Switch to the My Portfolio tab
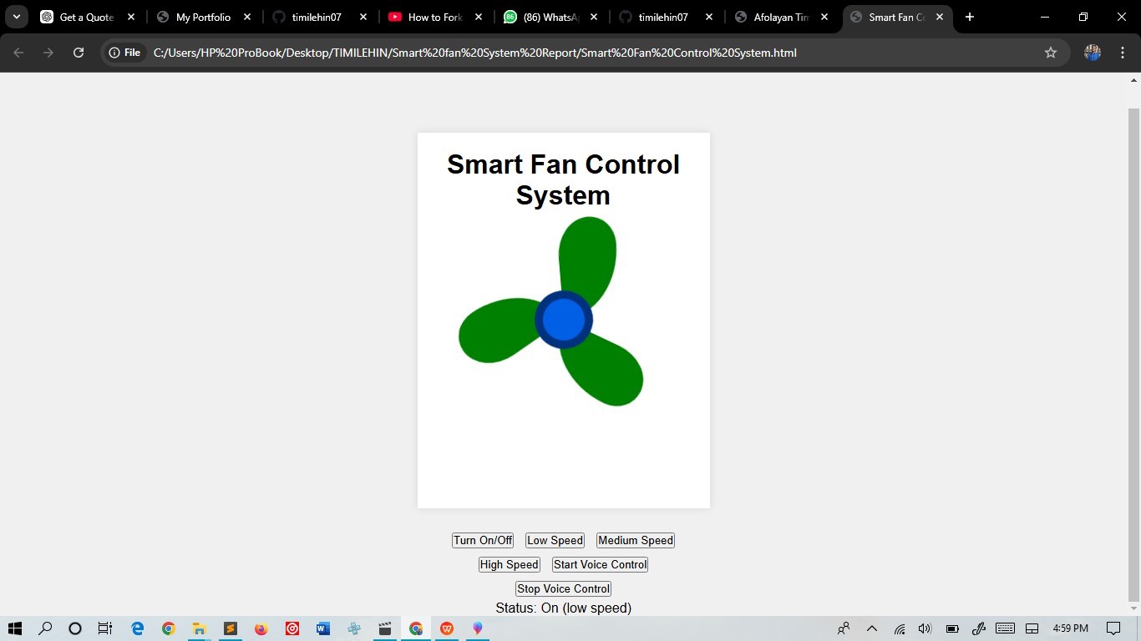Viewport: 1141px width, 641px height. 203,17
